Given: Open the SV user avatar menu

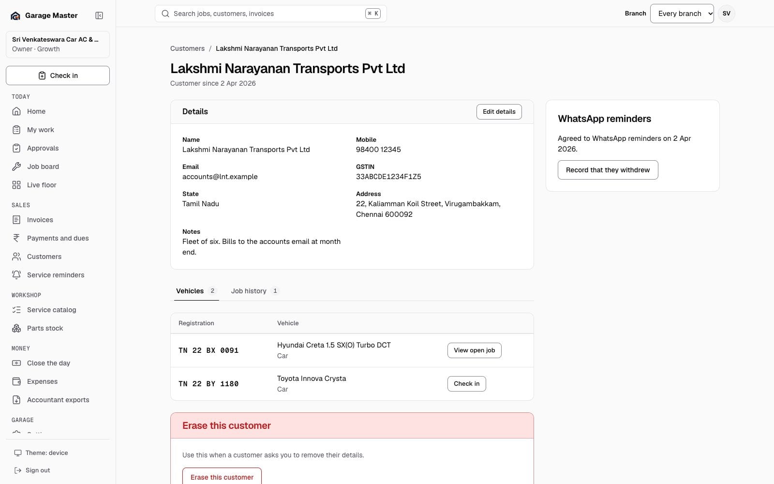Looking at the screenshot, I should (x=726, y=14).
